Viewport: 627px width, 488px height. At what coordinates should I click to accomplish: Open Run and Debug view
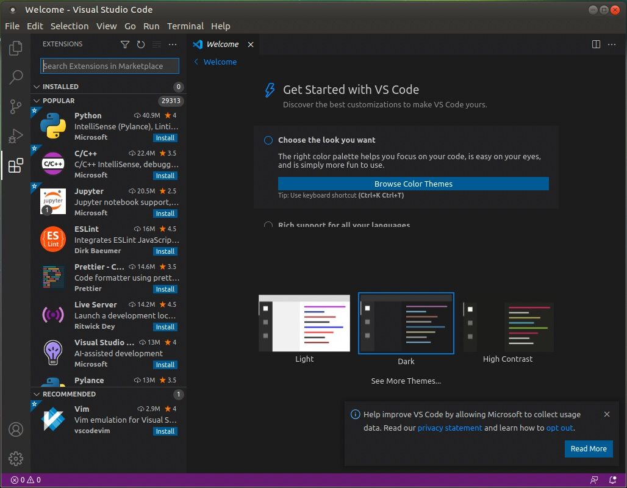click(16, 136)
